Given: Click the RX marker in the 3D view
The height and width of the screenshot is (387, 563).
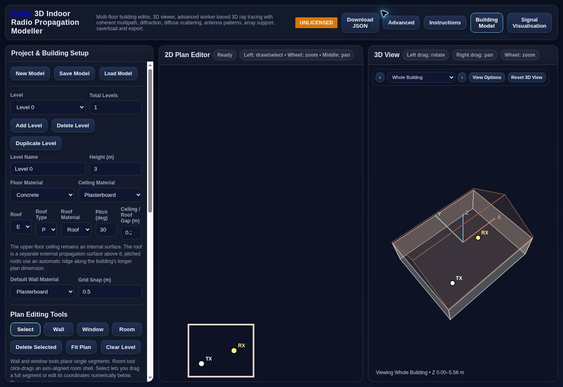Looking at the screenshot, I should (478, 238).
